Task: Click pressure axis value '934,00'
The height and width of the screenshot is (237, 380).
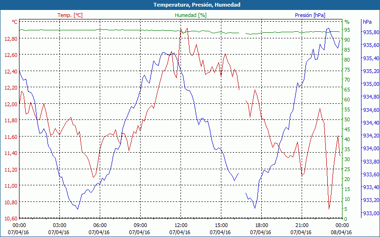Action: [371, 148]
